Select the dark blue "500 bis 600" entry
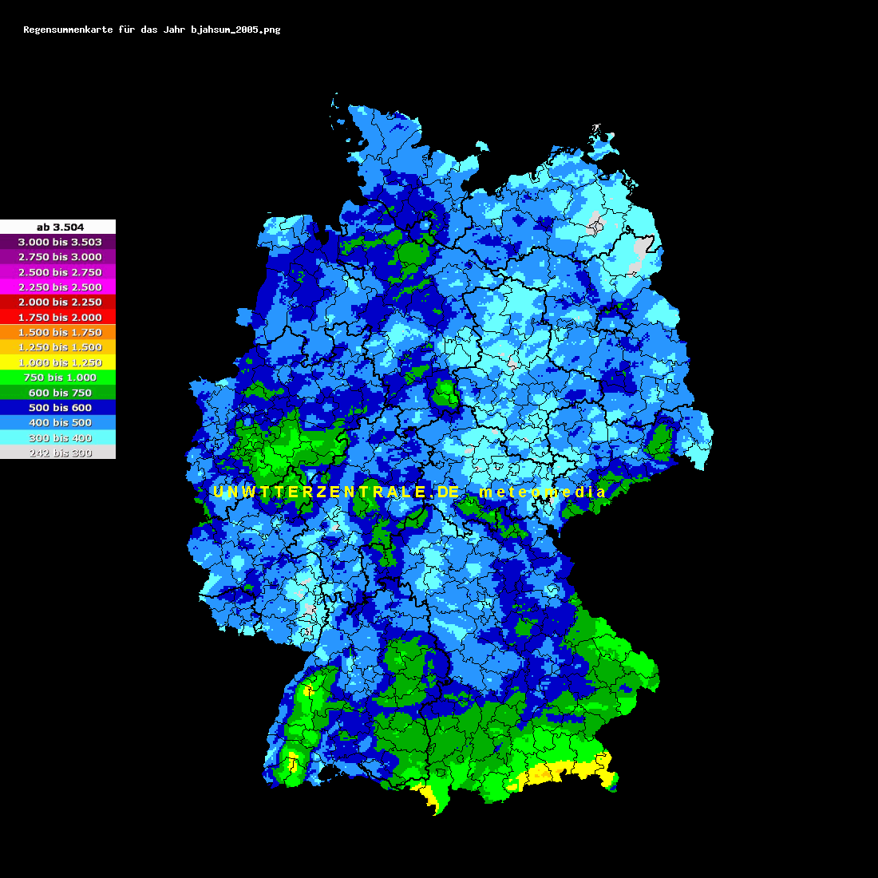This screenshot has width=878, height=878. (x=58, y=407)
